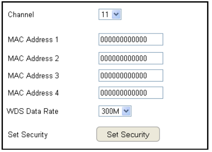The width and height of the screenshot is (212, 152).
Task: Click into the MAC Address 2 field
Action: click(x=131, y=58)
